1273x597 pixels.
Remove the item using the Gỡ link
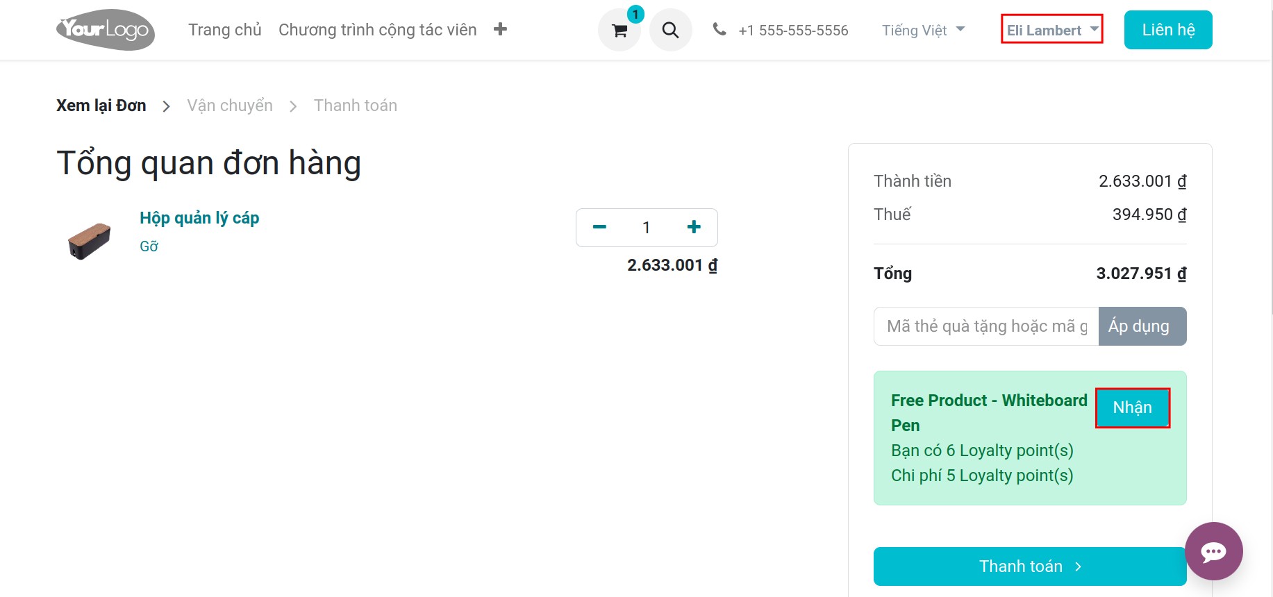point(148,246)
